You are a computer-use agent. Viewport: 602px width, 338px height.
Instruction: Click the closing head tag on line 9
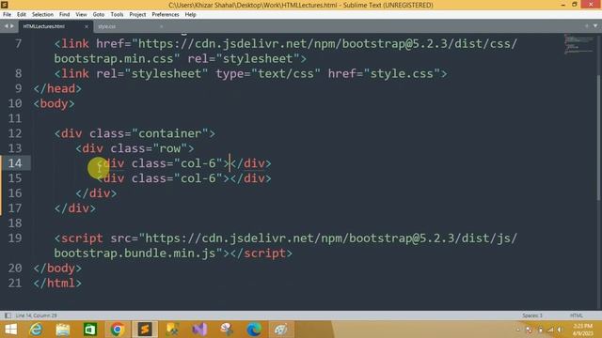(57, 88)
